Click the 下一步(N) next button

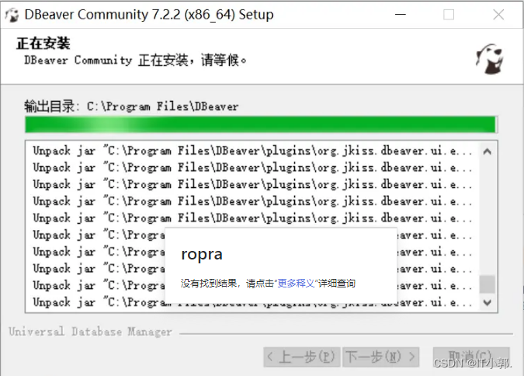pos(380,357)
